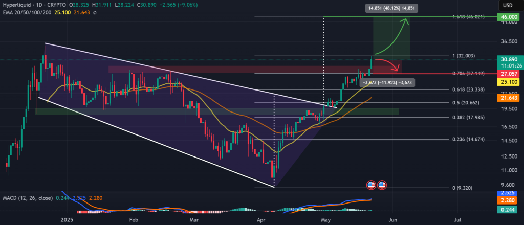This screenshot has width=524, height=225.
Task: Click the left US flag event icon
Action: [371, 185]
